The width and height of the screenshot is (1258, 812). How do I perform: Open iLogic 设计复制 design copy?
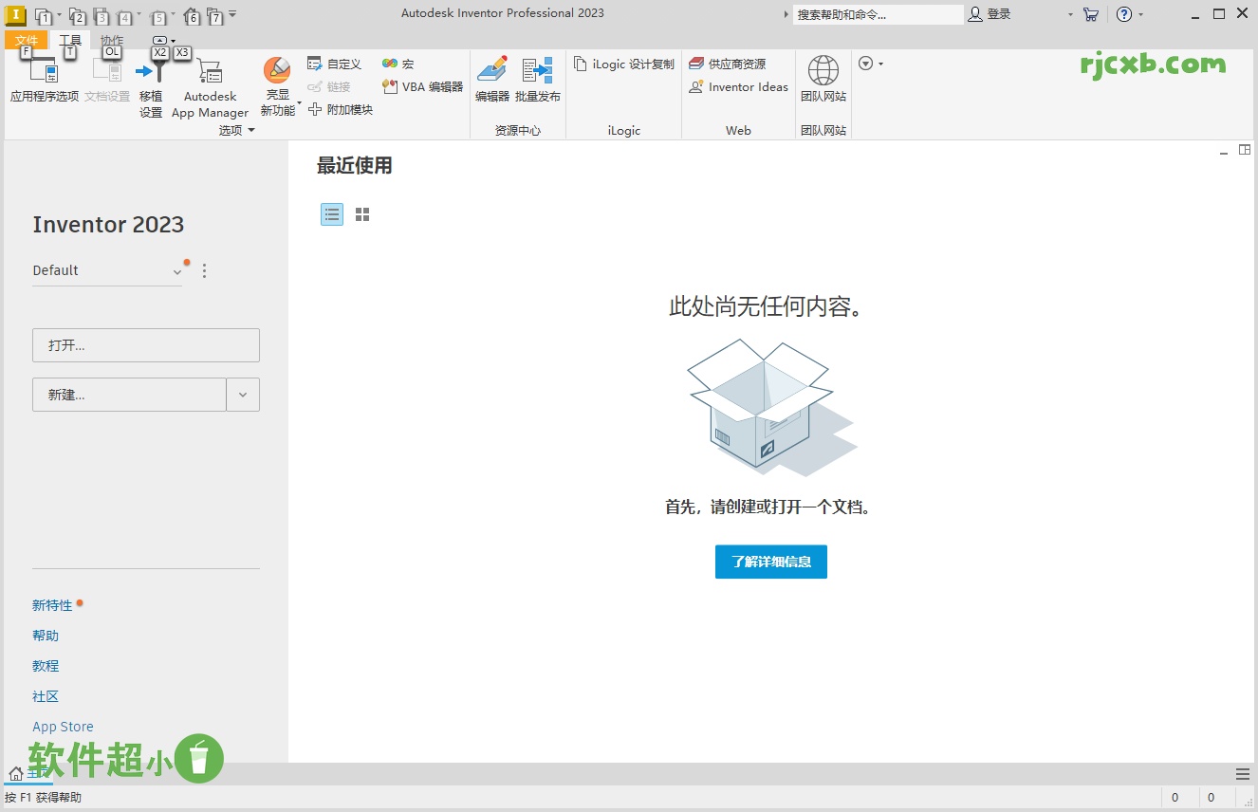tap(622, 64)
